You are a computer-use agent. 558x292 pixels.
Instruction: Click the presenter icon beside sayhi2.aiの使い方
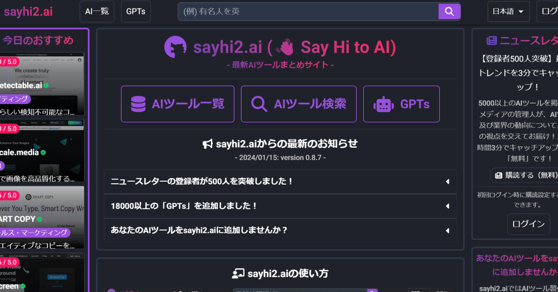[239, 274]
